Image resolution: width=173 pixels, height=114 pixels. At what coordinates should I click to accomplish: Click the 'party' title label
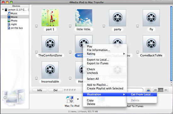118,29
